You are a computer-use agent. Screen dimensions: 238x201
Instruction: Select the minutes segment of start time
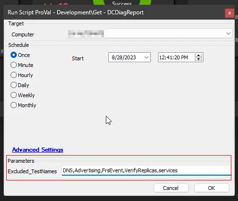pyautogui.click(x=167, y=57)
